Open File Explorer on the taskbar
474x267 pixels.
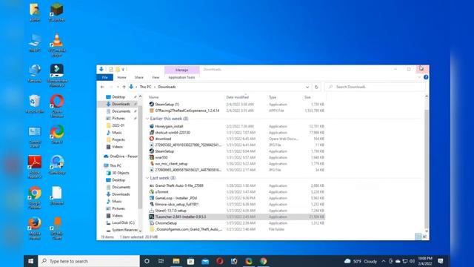pos(176,261)
